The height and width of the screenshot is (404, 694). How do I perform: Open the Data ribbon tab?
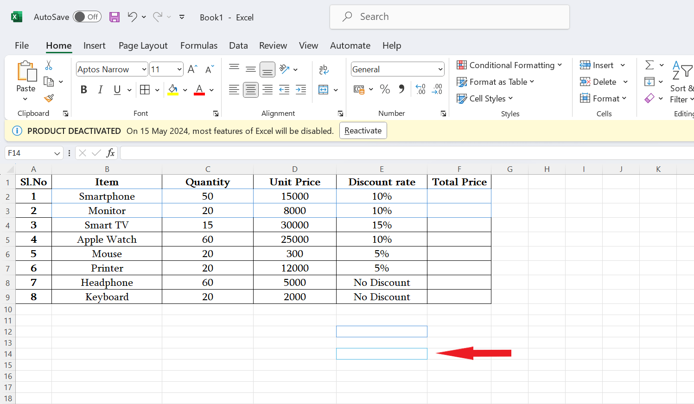pyautogui.click(x=238, y=45)
